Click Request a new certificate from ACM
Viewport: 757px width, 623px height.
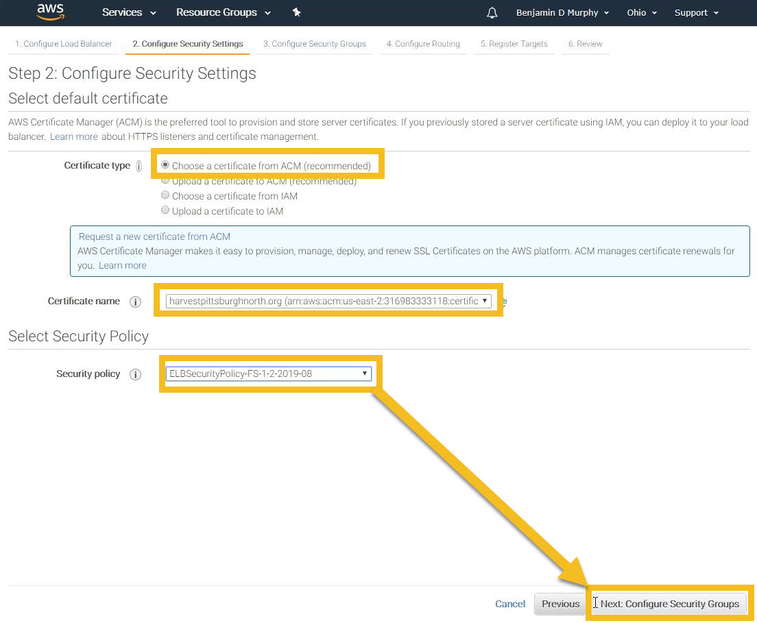tap(154, 236)
